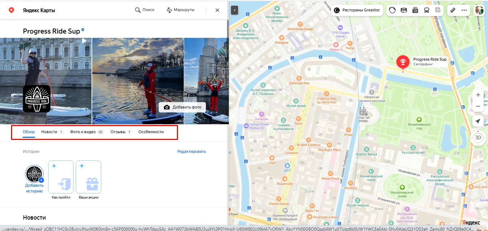This screenshot has height=231, width=488.
Task: Open 1715 Duplex Hotel map marker
Action: (x=340, y=27)
